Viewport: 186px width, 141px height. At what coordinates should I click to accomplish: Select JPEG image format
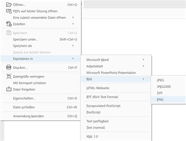click(x=168, y=80)
